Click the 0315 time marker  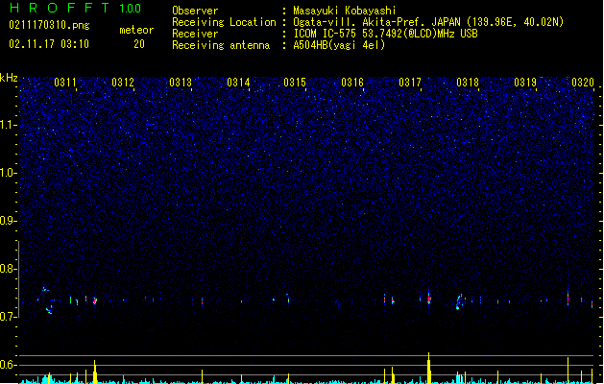pos(295,83)
